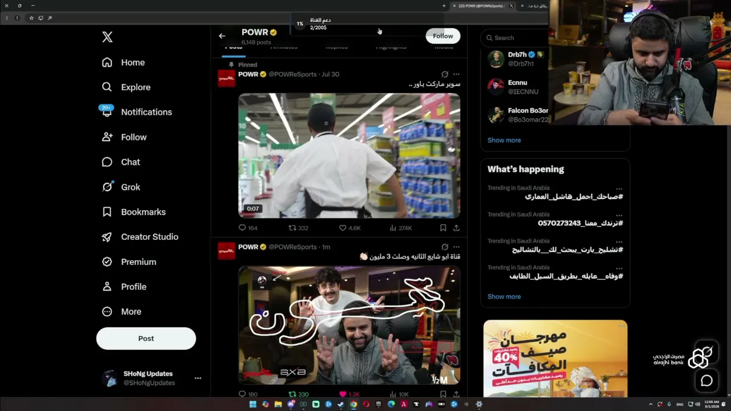View analytics of the post showing 10K
Viewport: 731px width, 411px height.
[x=399, y=394]
